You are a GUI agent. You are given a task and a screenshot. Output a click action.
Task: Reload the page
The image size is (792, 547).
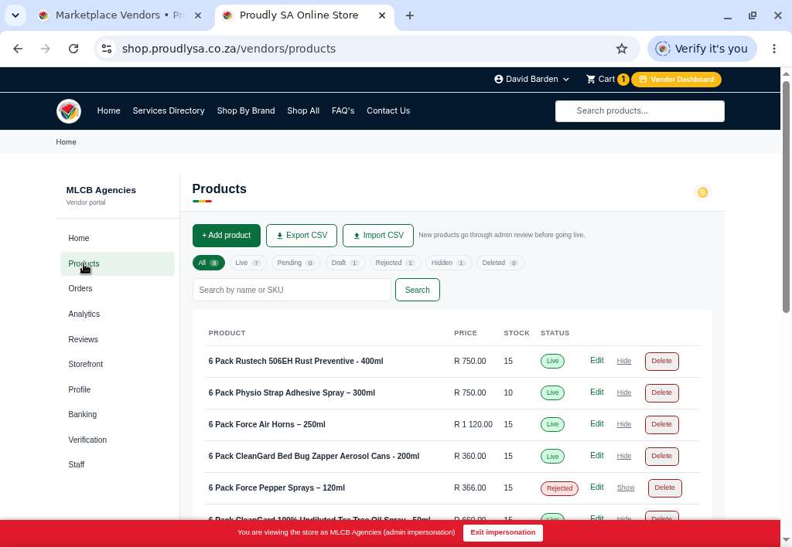(73, 49)
